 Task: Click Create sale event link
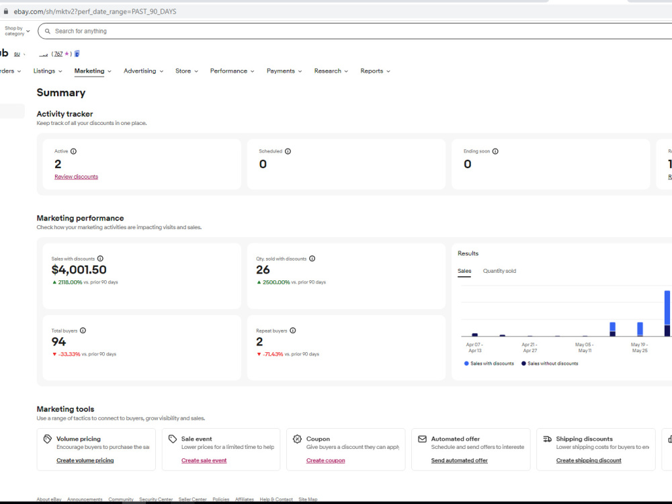tap(204, 460)
